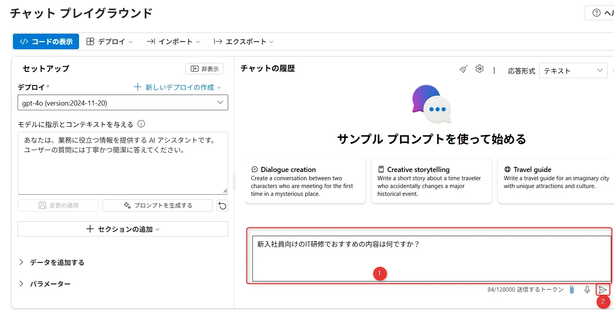The image size is (614, 310).
Task: Click the セットアップ heading
Action: pyautogui.click(x=46, y=68)
